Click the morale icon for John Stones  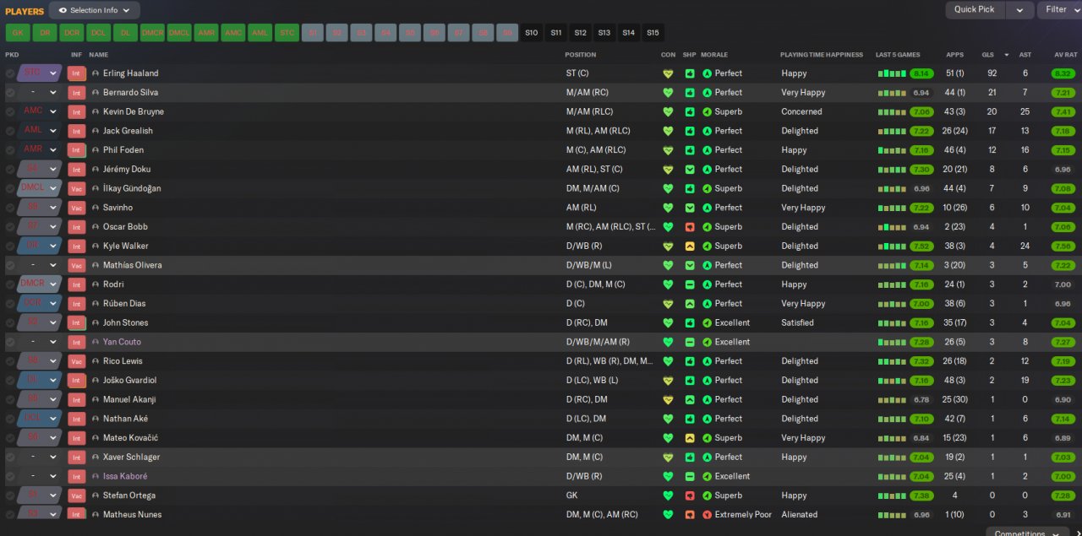coord(708,322)
